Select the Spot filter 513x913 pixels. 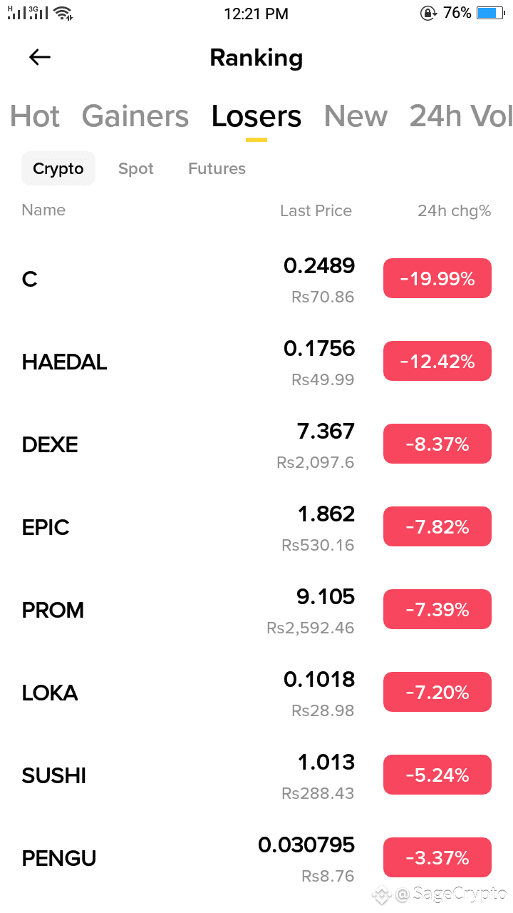(136, 169)
